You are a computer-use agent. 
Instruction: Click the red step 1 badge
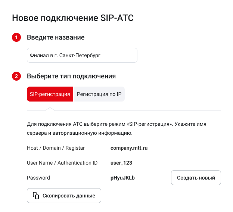(16, 37)
